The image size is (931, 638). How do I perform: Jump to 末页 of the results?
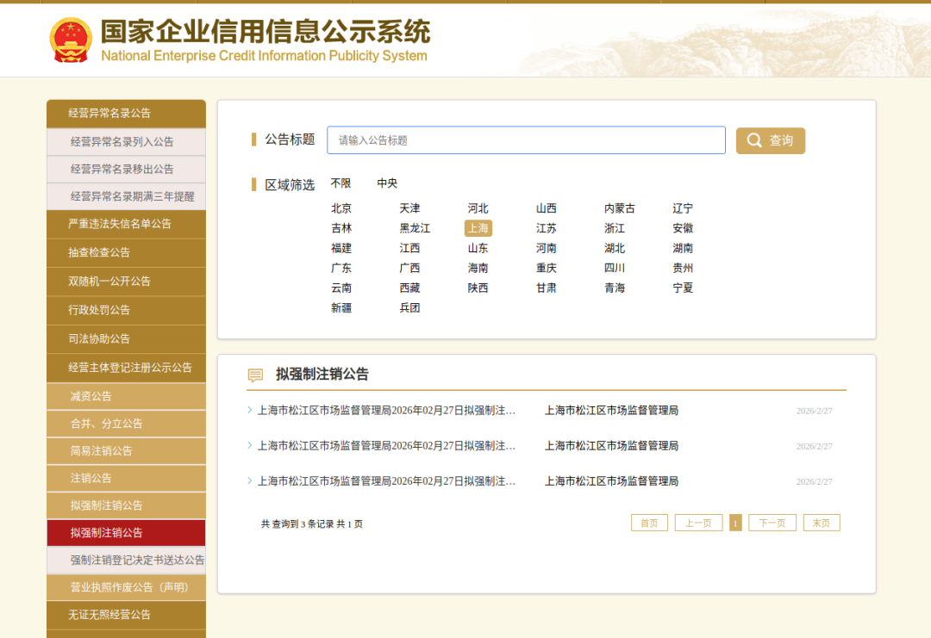click(821, 523)
